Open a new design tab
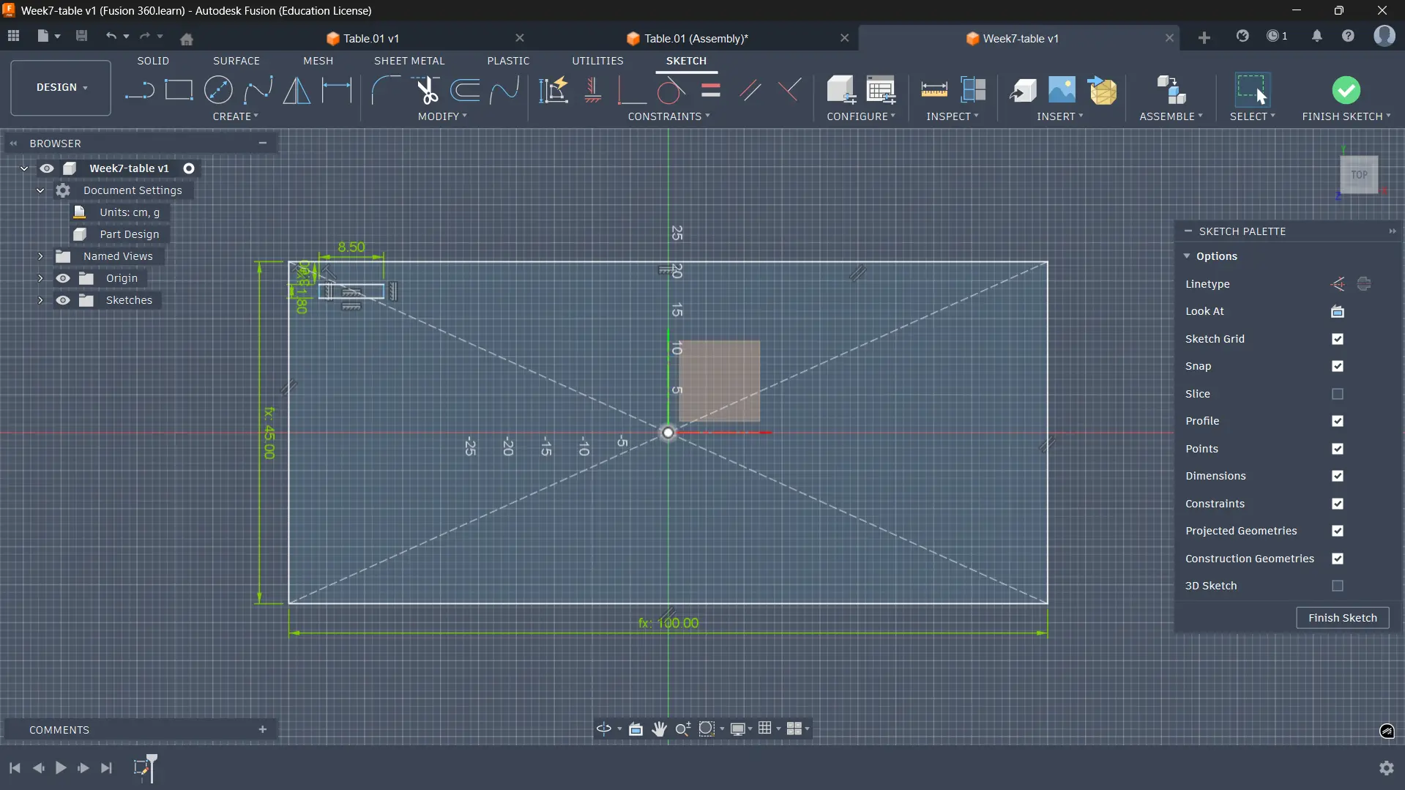The image size is (1405, 790). [1204, 37]
